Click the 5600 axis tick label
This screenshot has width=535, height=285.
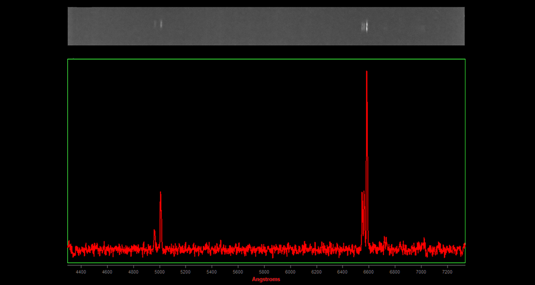(238, 272)
